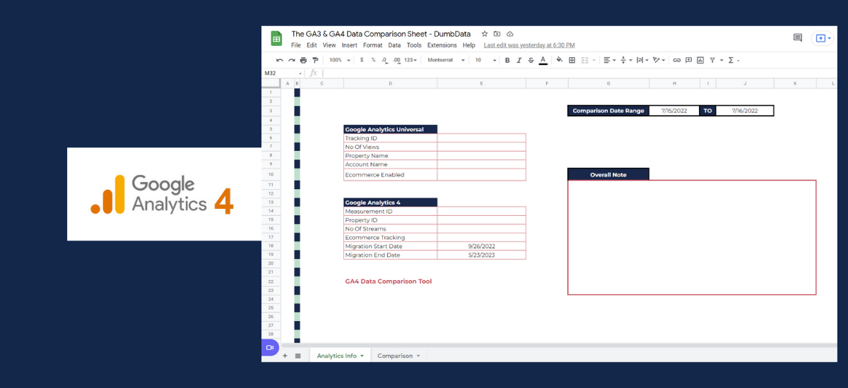The height and width of the screenshot is (388, 848).
Task: Open the font size dropdown
Action: (x=484, y=60)
